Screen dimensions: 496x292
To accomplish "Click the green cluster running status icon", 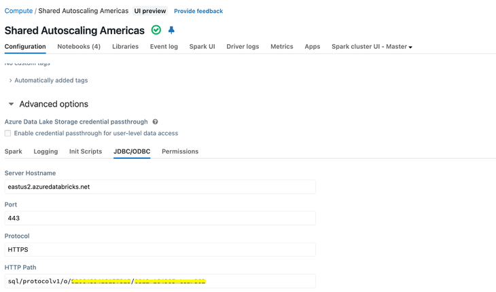I will [156, 30].
